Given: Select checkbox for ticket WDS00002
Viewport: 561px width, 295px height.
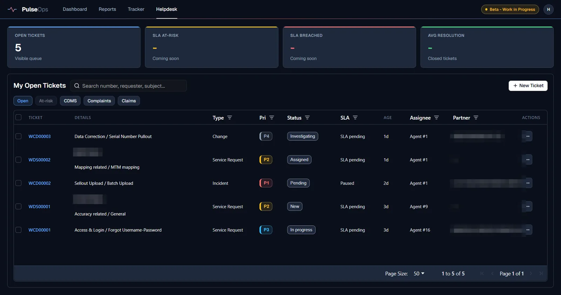Looking at the screenshot, I should (x=19, y=160).
